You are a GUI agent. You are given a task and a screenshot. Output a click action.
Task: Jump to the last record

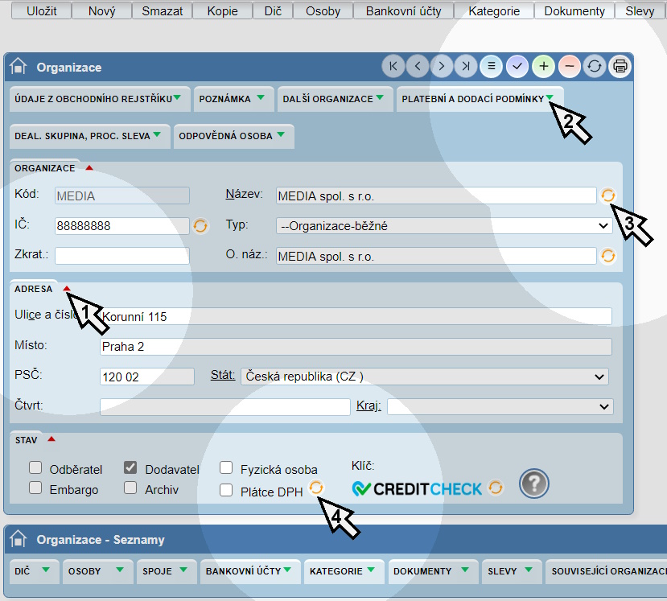(x=467, y=67)
